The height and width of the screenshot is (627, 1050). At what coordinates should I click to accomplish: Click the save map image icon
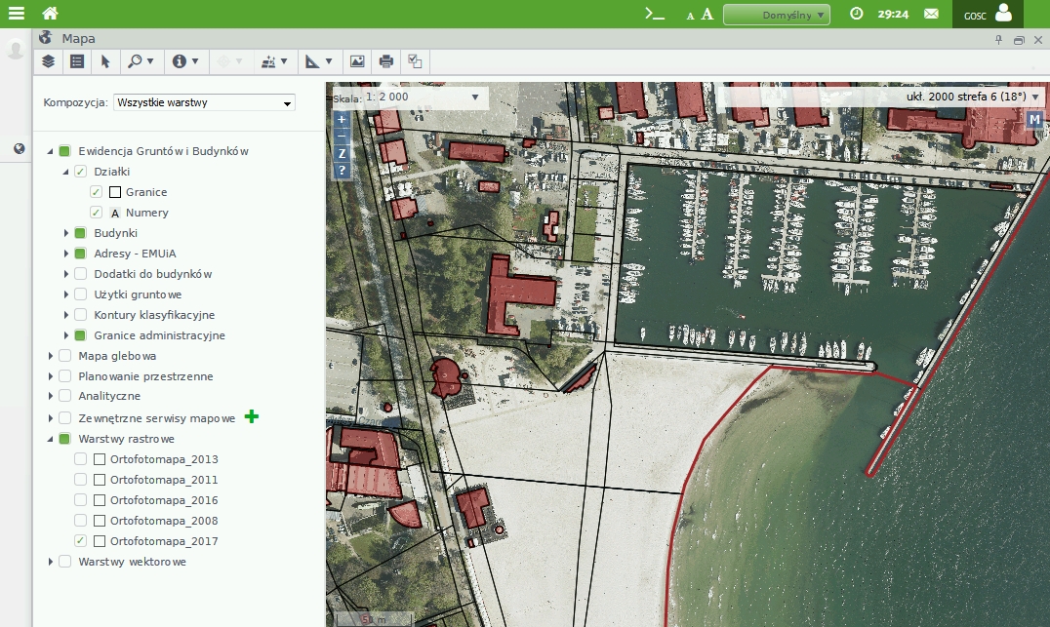[357, 61]
